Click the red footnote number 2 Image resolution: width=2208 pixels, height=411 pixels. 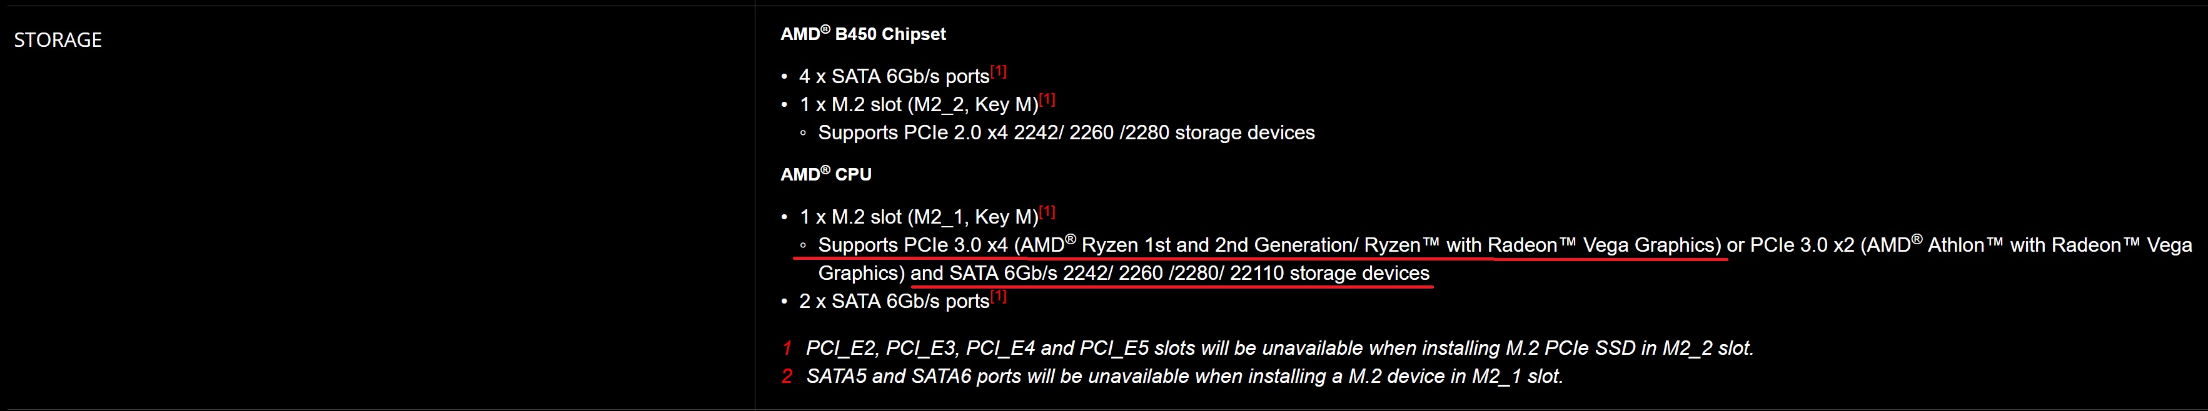[787, 377]
